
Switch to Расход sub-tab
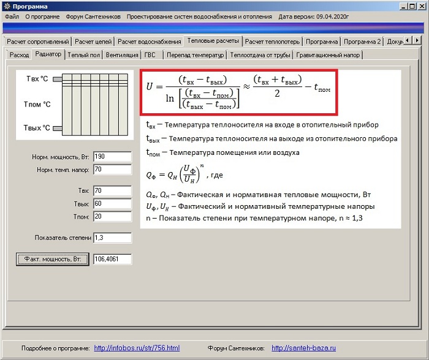coord(19,54)
